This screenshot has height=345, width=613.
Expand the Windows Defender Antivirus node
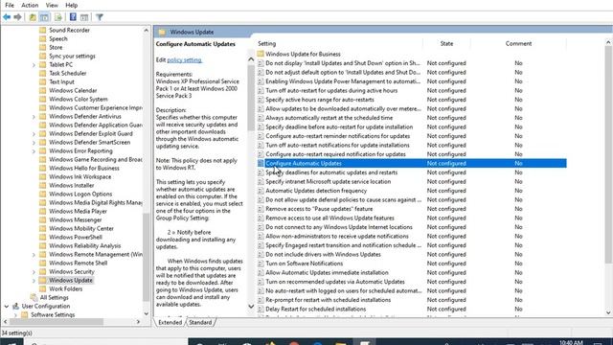pos(34,117)
